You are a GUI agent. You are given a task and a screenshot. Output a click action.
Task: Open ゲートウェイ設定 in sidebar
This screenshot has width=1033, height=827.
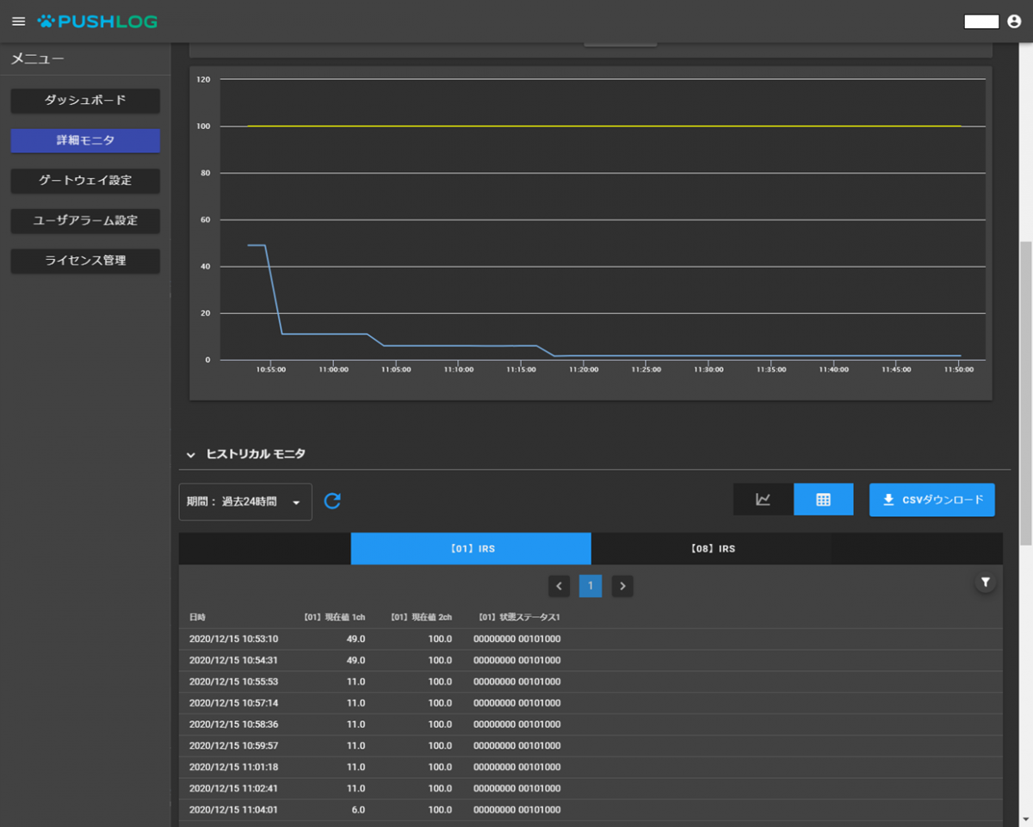click(85, 181)
